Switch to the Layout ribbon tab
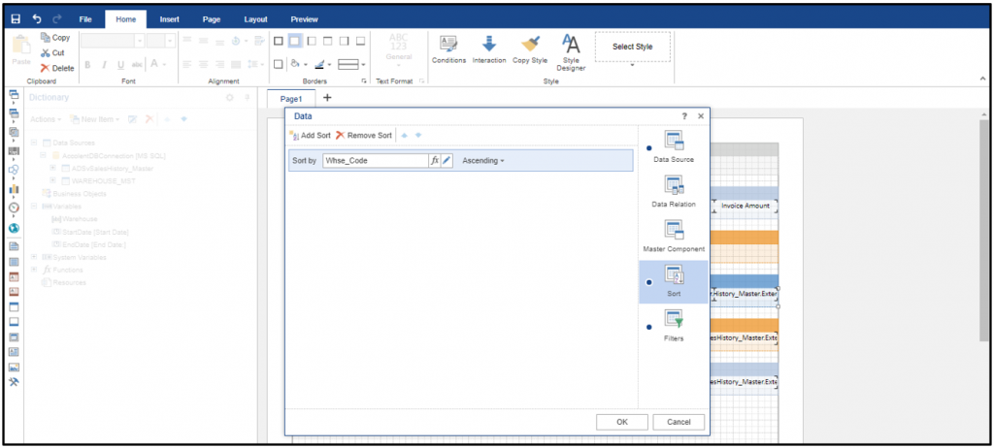Image resolution: width=994 pixels, height=448 pixels. [255, 19]
